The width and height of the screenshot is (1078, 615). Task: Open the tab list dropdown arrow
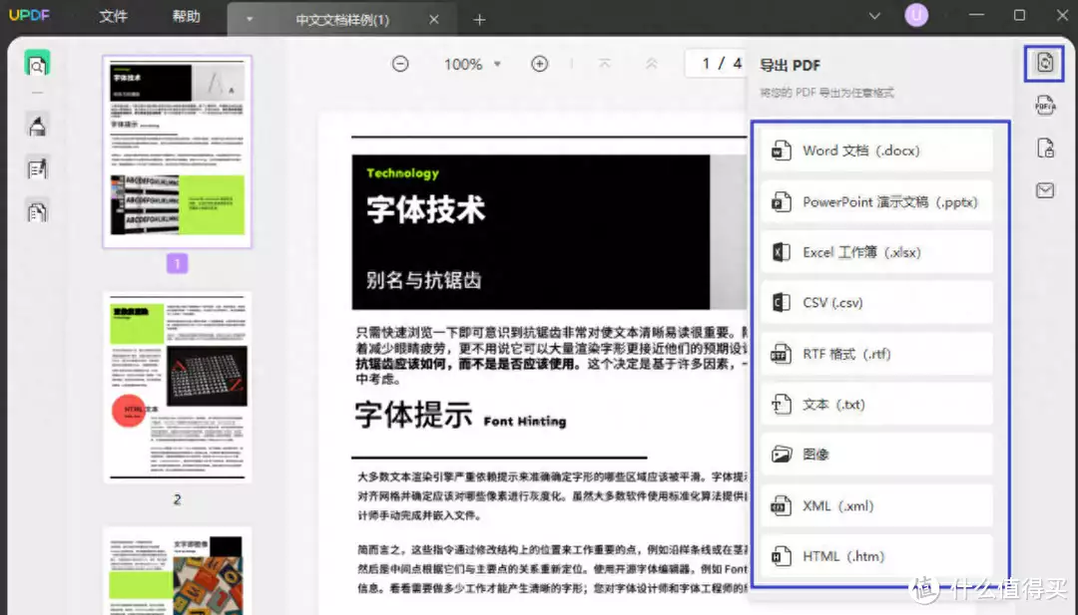250,19
